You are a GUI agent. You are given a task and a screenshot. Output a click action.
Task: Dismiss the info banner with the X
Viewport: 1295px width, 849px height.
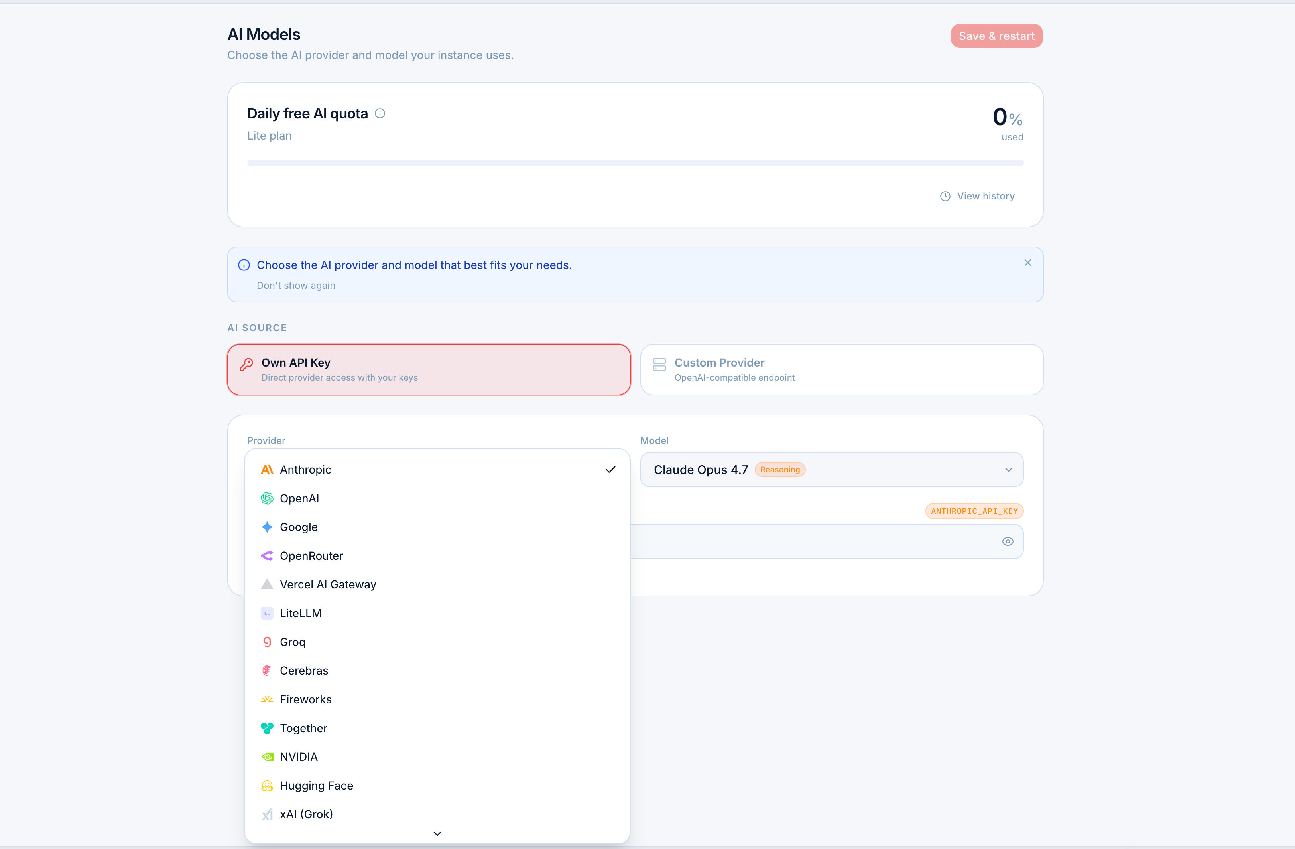(x=1028, y=263)
